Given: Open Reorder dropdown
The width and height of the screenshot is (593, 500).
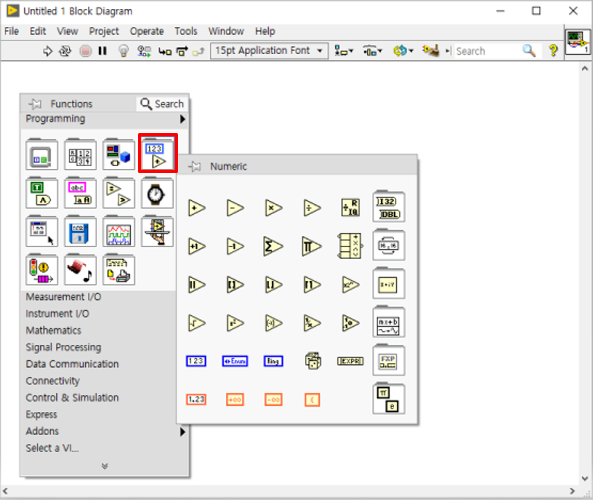Looking at the screenshot, I should tap(403, 51).
